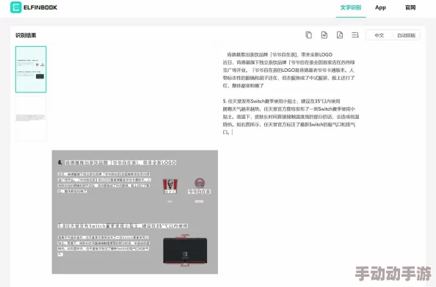Image resolution: width=436 pixels, height=287 pixels.
Task: Click the recognized text area ending with 口。
Action: (x=291, y=93)
